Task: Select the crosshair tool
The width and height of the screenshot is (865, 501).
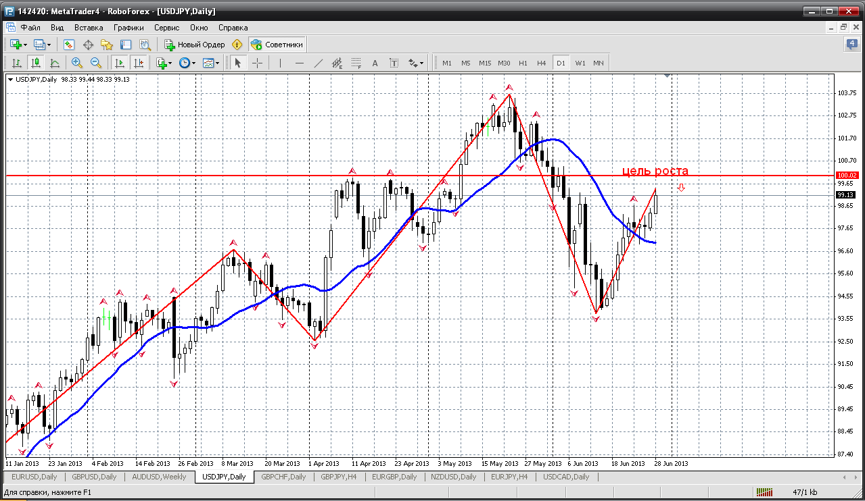Action: coord(258,63)
